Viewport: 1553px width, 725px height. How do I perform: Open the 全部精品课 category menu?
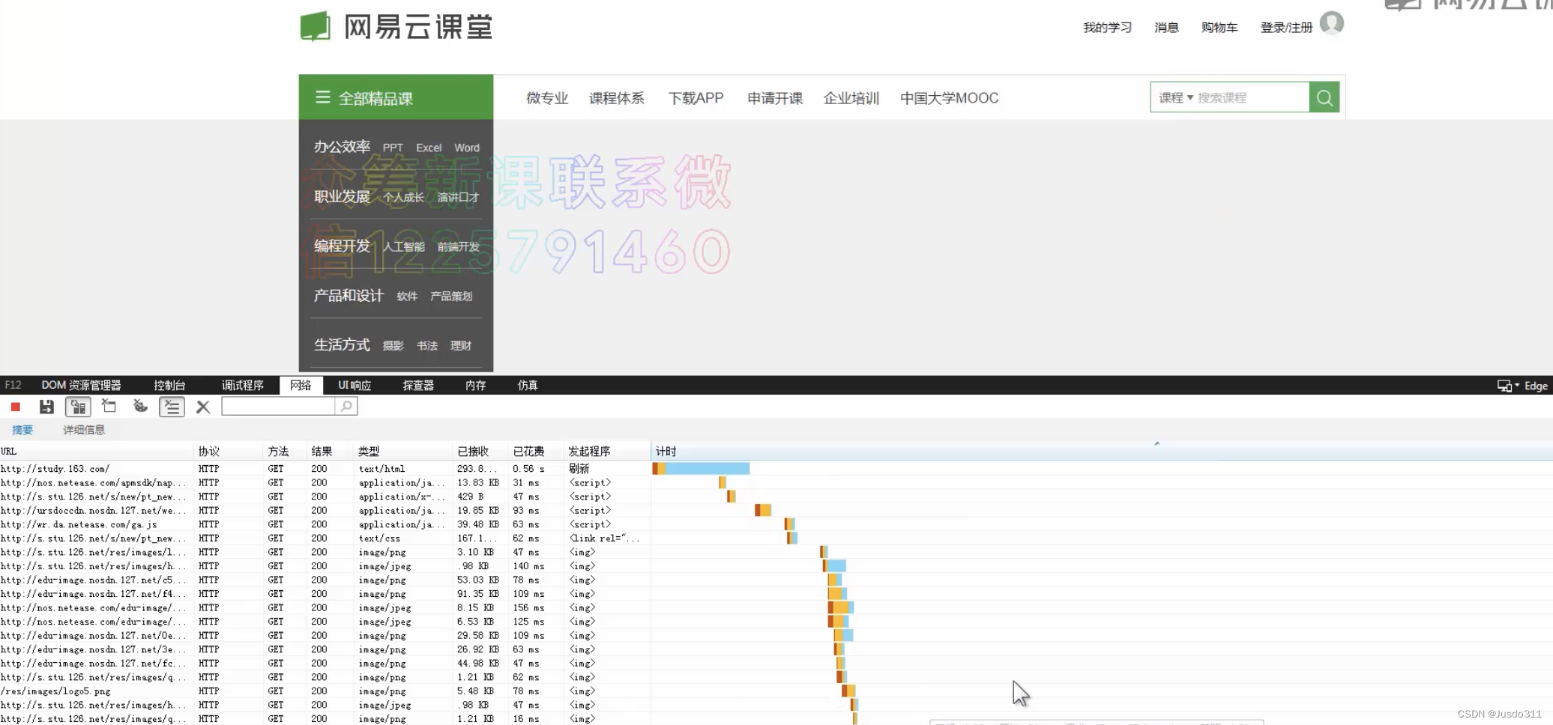pyautogui.click(x=396, y=97)
